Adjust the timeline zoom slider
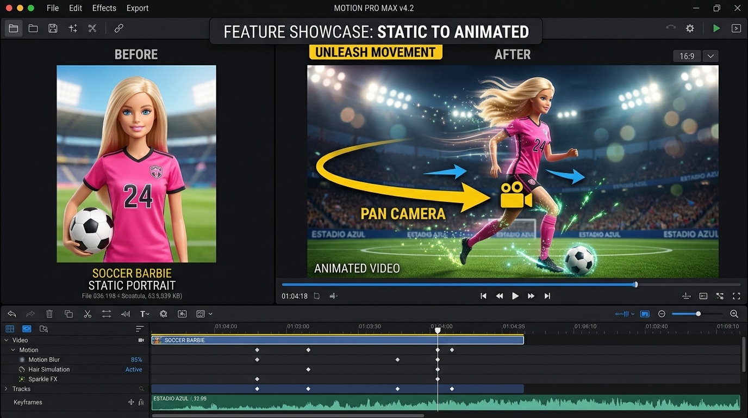The height and width of the screenshot is (418, 748). 697,314
